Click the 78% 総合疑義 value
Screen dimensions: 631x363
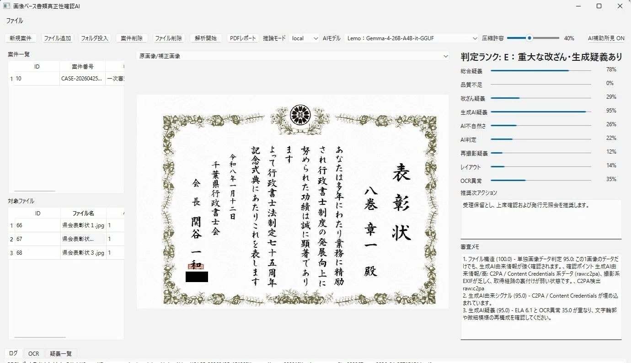611,69
